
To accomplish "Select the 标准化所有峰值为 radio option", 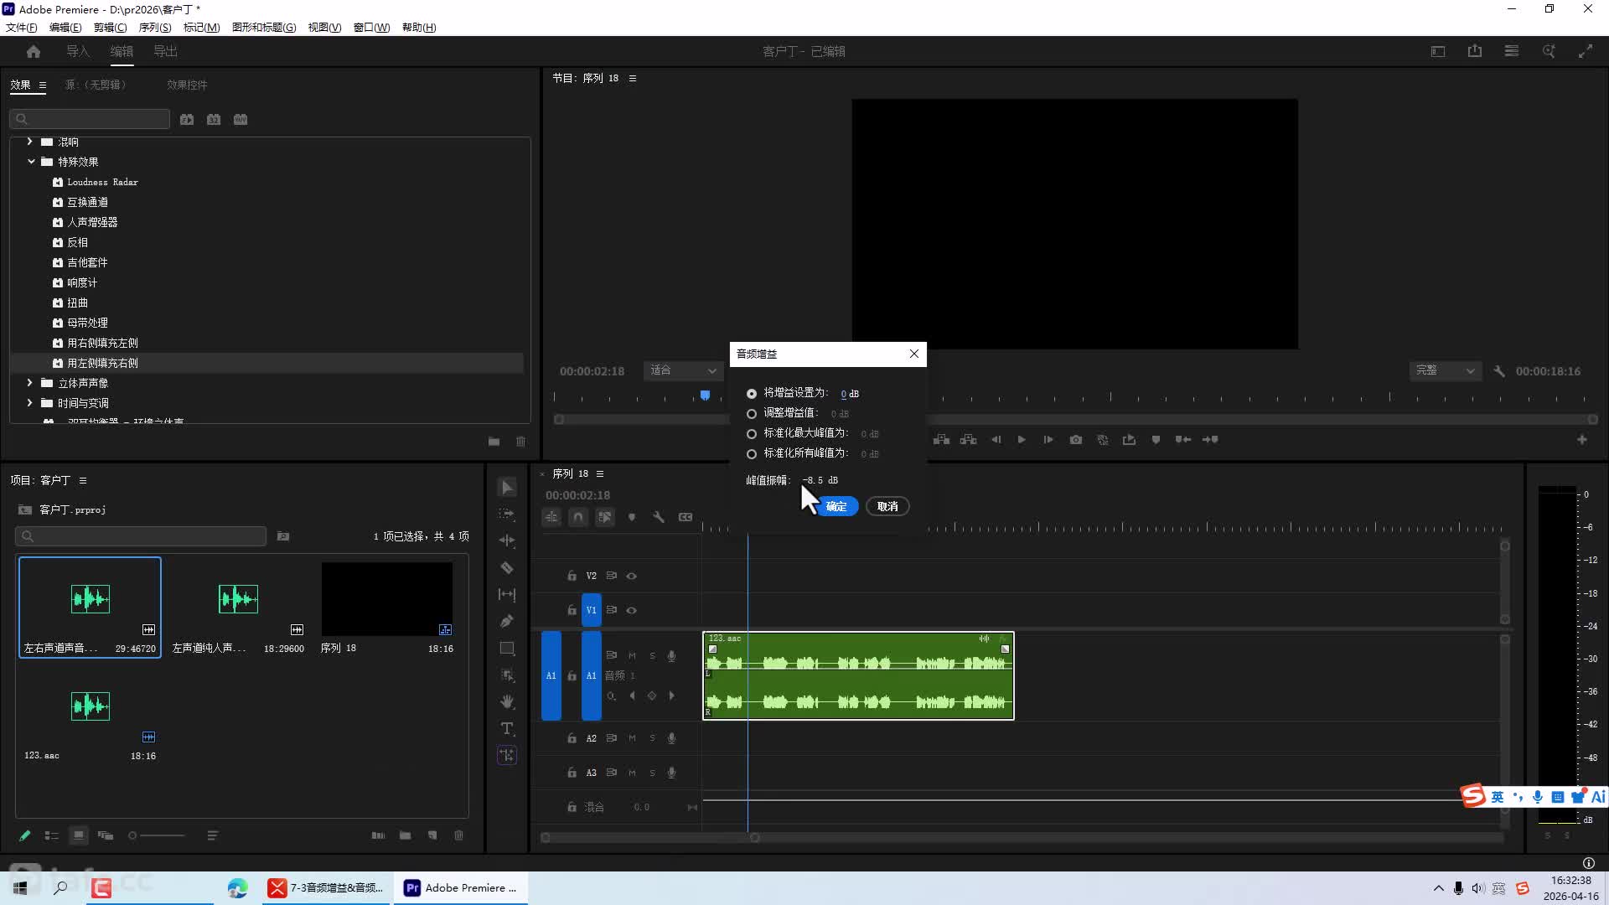I will (x=752, y=453).
